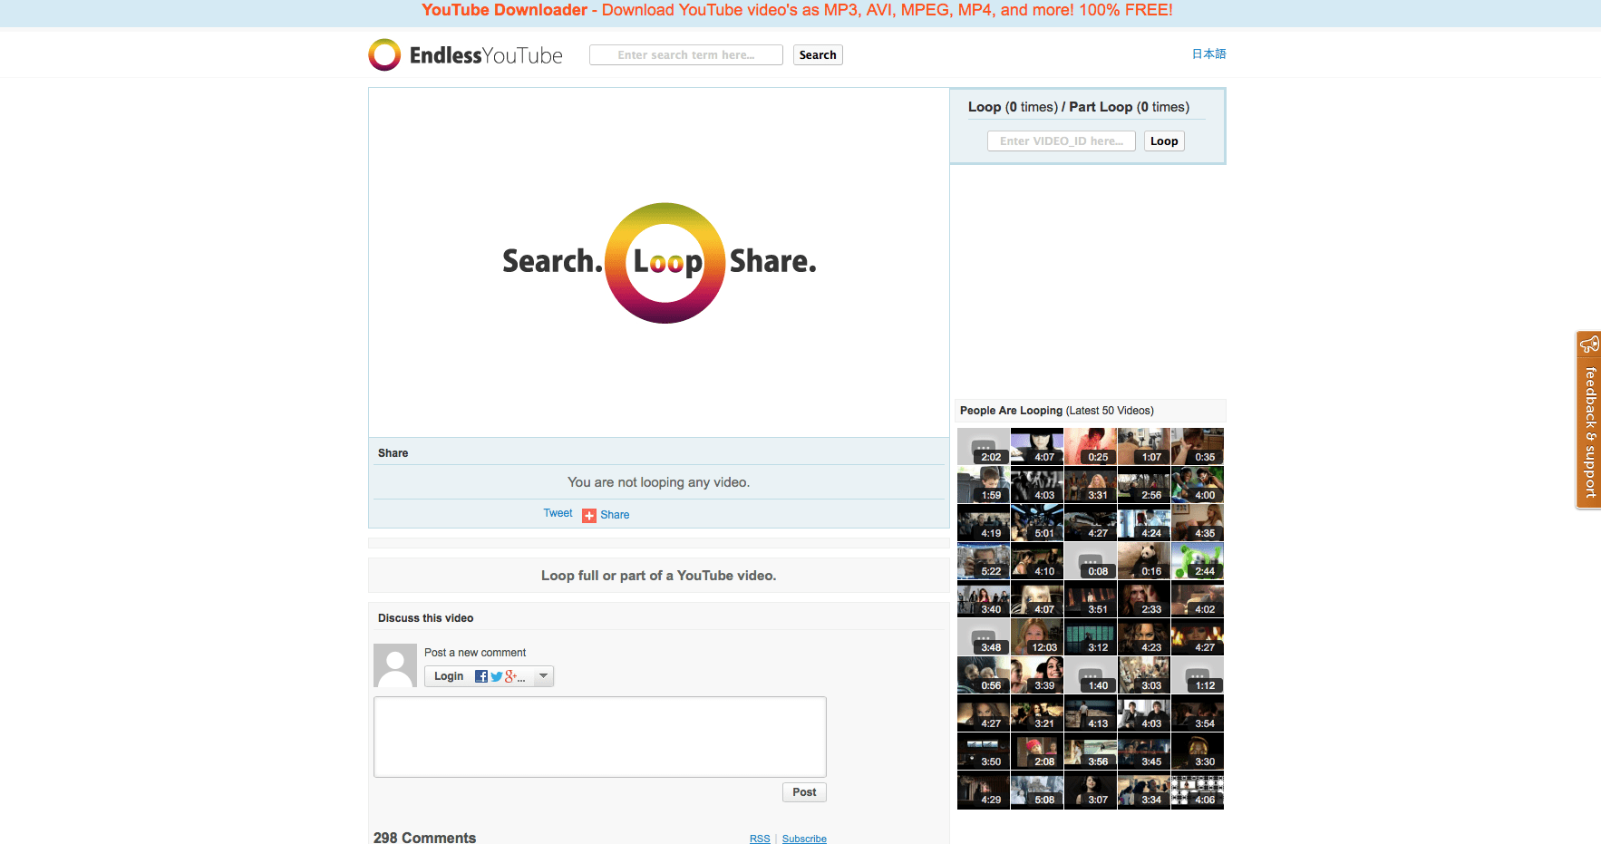Focus the search term input field

[x=686, y=54]
